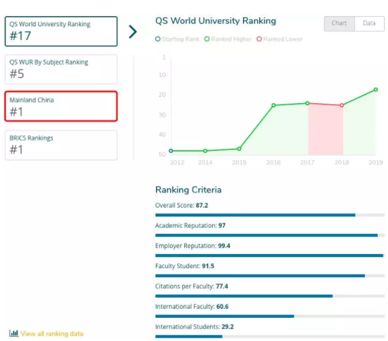Toggle the Ranked Lower legend item
This screenshot has width=388, height=341.
(280, 39)
